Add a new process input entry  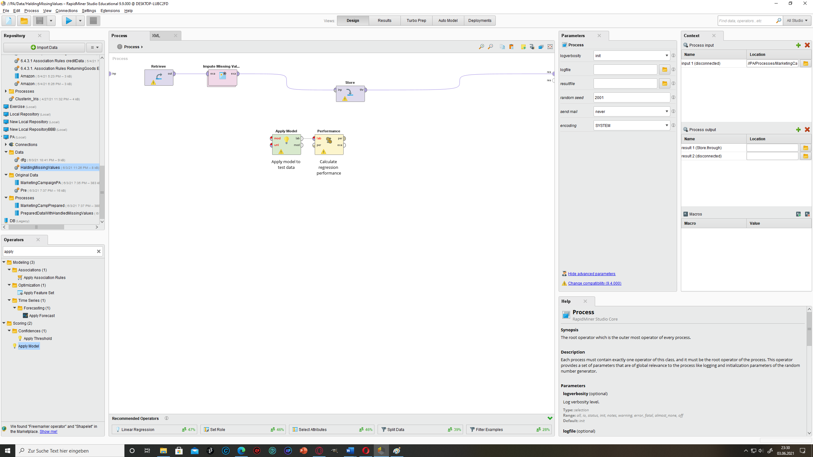pos(798,45)
